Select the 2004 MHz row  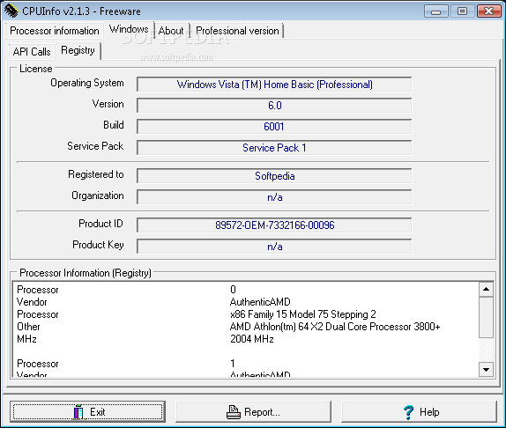click(x=245, y=339)
